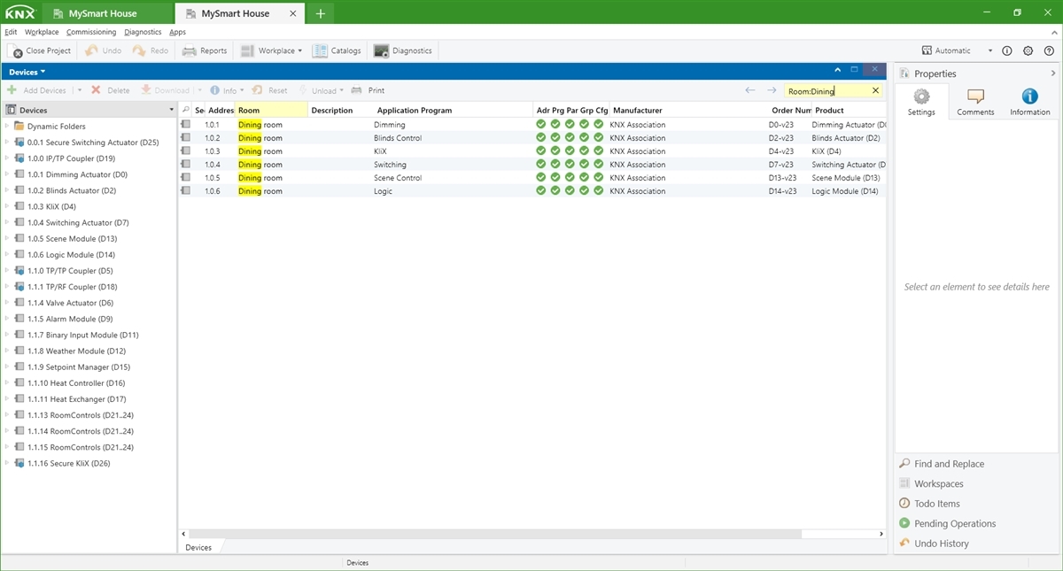The image size is (1063, 571).
Task: Click the device icon in row 1.0.6
Action: point(186,191)
